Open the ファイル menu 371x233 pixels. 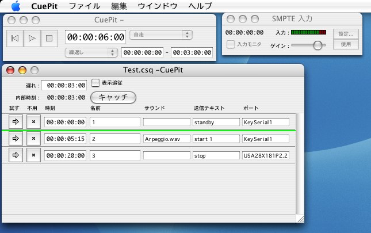pyautogui.click(x=85, y=6)
